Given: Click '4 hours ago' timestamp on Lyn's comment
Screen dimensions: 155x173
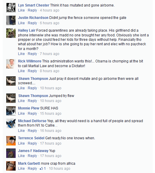Looking at the screenshot, I should click(50, 10).
